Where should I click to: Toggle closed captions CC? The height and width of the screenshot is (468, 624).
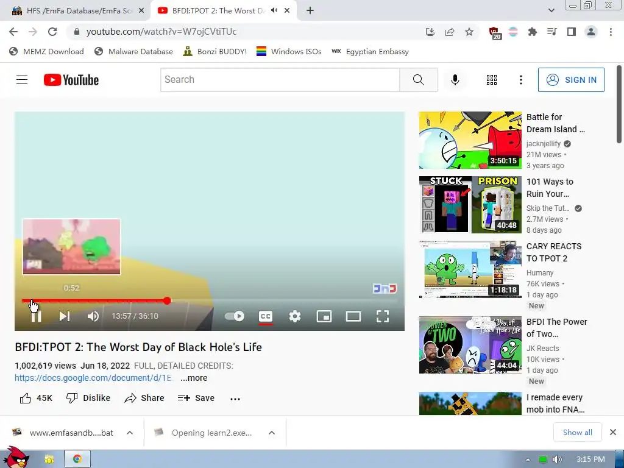tap(266, 316)
